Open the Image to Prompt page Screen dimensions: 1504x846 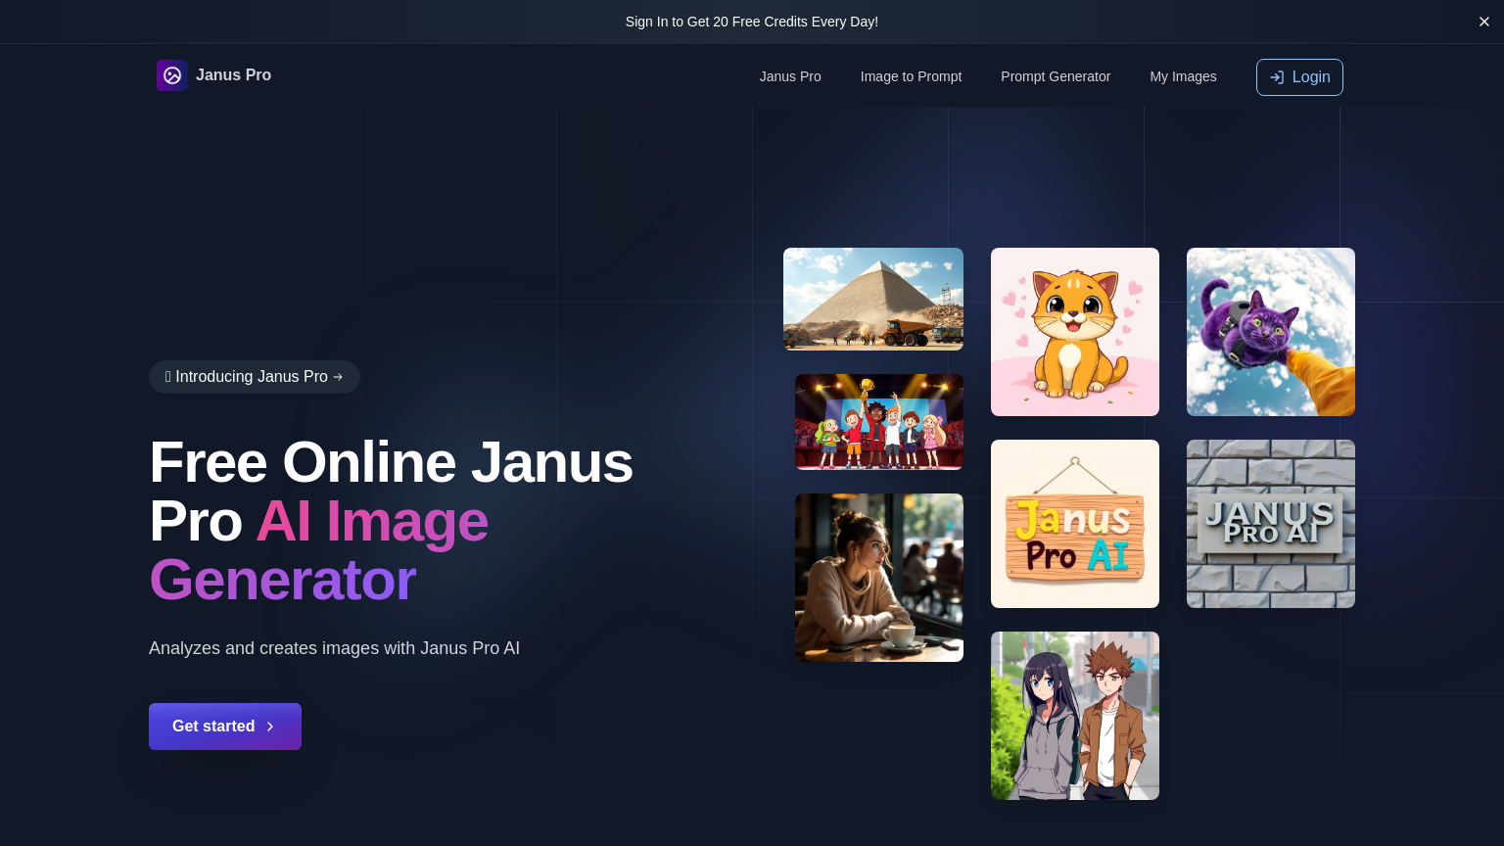coord(911,76)
